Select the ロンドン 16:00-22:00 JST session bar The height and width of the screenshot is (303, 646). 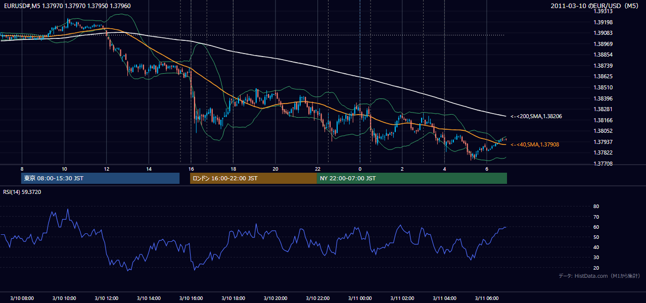[x=253, y=178]
